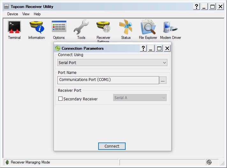
Task: Expand the Connect Using Serial Port dropdown
Action: click(x=112, y=62)
